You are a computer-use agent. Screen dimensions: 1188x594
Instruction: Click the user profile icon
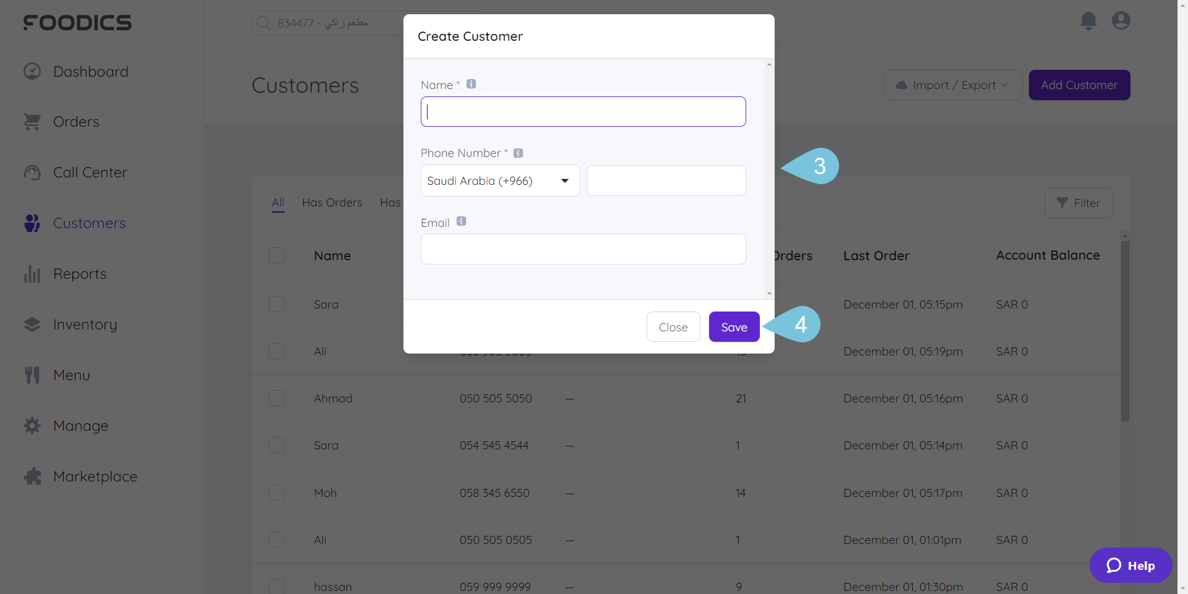[1121, 20]
